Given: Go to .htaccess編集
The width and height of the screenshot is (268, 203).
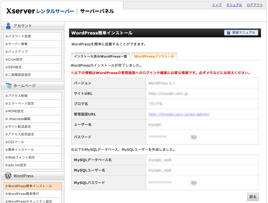Looking at the screenshot, I should click(32, 119).
